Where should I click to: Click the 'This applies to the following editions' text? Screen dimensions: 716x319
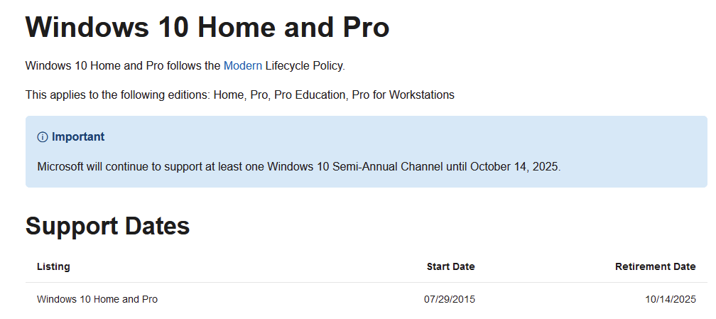coord(118,95)
